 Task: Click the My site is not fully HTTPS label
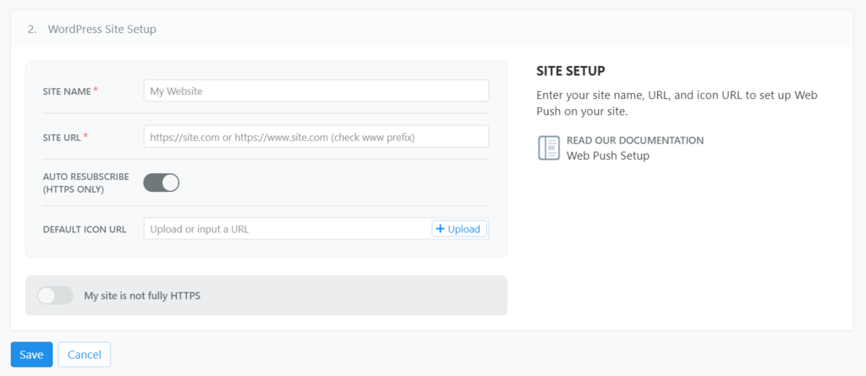click(x=142, y=296)
